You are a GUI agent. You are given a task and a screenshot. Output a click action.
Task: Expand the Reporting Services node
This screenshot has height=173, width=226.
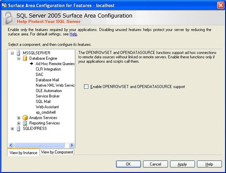pos(19,123)
